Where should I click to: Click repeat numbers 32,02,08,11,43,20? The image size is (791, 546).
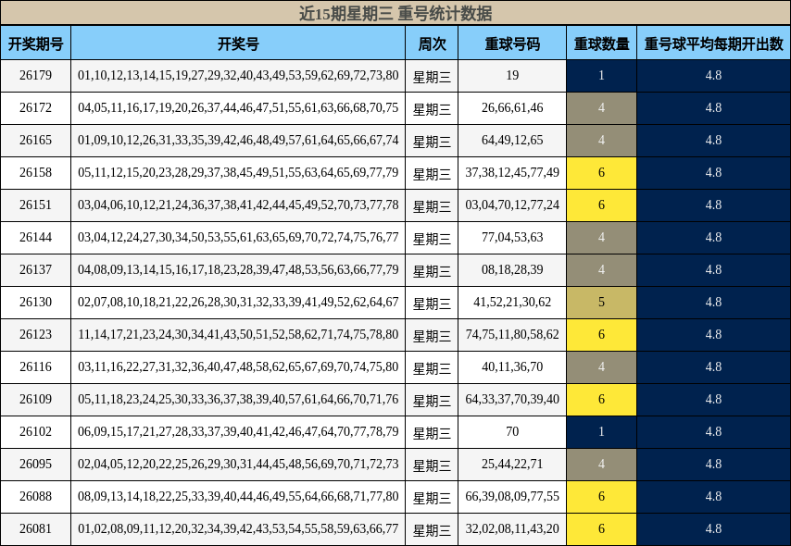512,528
